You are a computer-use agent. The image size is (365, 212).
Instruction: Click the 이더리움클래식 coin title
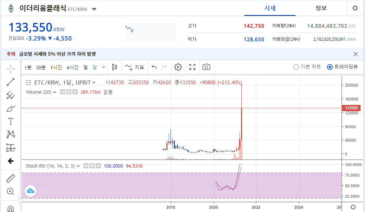(42, 8)
